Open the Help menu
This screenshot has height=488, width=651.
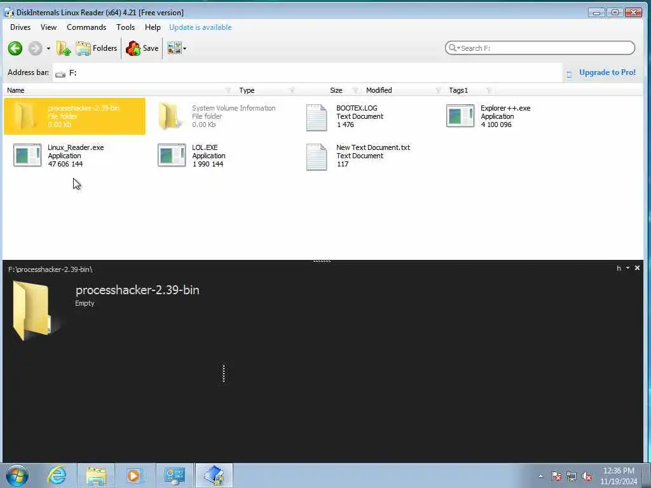tap(153, 27)
